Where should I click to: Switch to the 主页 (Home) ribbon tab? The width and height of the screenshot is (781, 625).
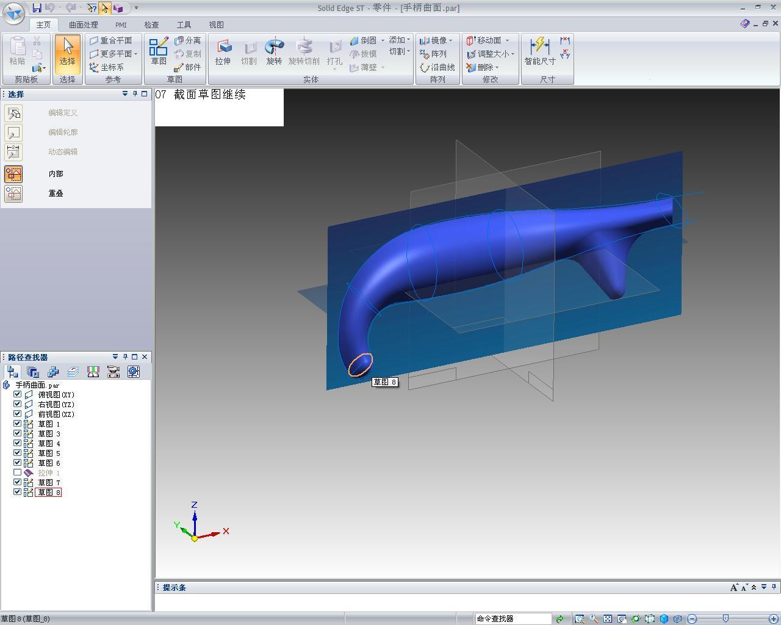43,25
